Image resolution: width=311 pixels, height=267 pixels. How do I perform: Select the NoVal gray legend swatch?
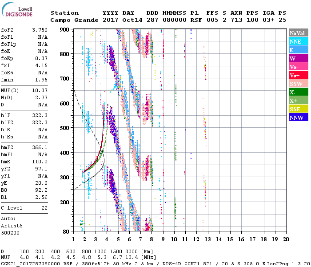(x=299, y=33)
